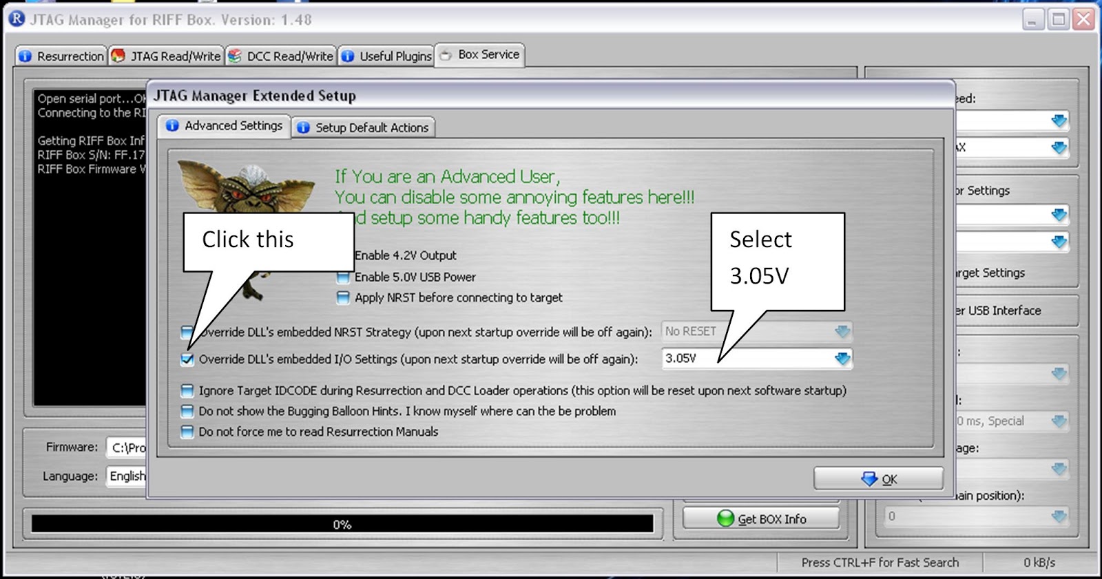The width and height of the screenshot is (1102, 579).
Task: Check Do not show Bugging Balloon Hints
Action: [x=187, y=411]
